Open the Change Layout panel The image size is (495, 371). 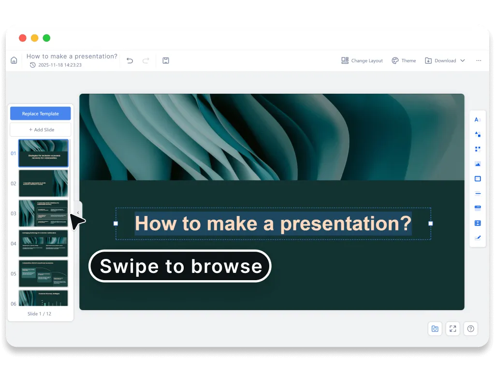(362, 60)
